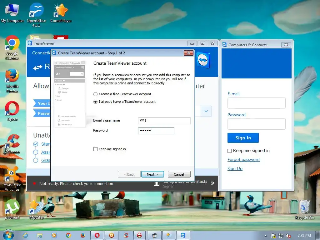Switch to media clapperboard app in taskbar
The width and height of the screenshot is (320, 240).
tap(154, 236)
